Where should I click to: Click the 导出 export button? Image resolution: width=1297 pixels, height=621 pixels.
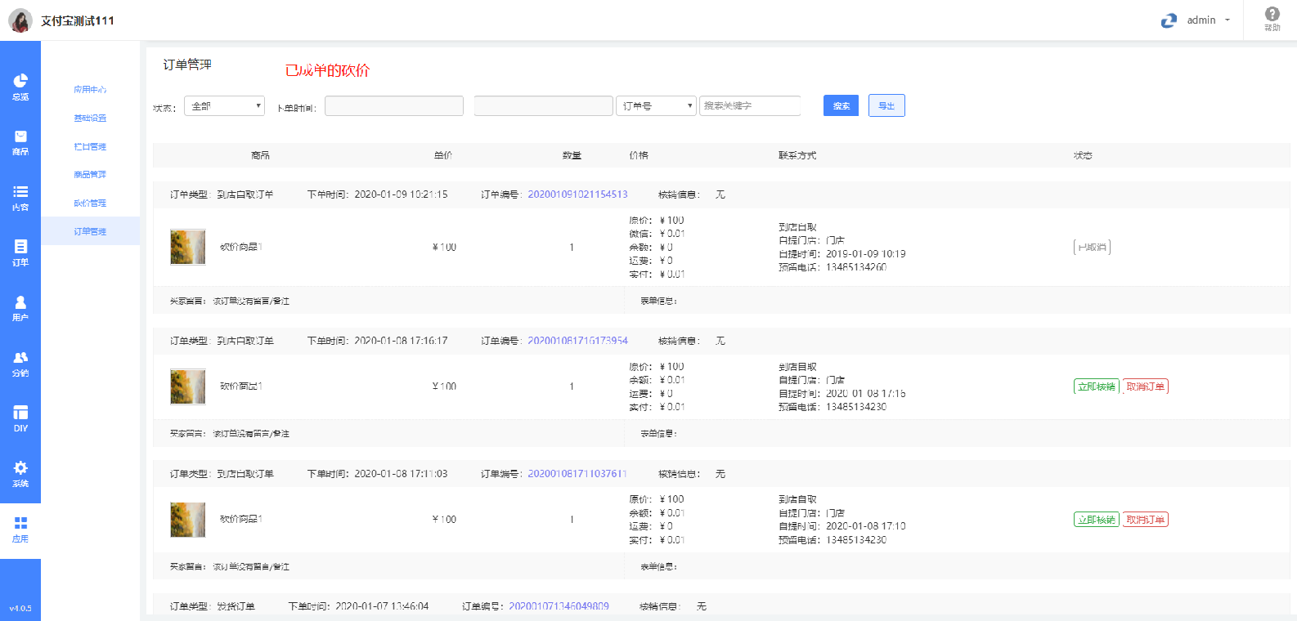click(x=886, y=105)
